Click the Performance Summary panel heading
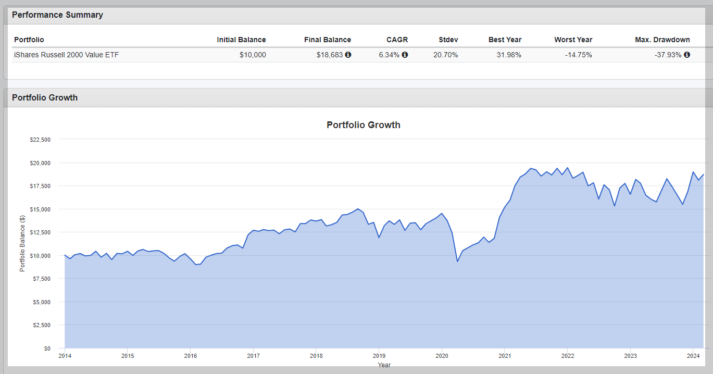Viewport: 713px width, 374px height. [x=57, y=15]
